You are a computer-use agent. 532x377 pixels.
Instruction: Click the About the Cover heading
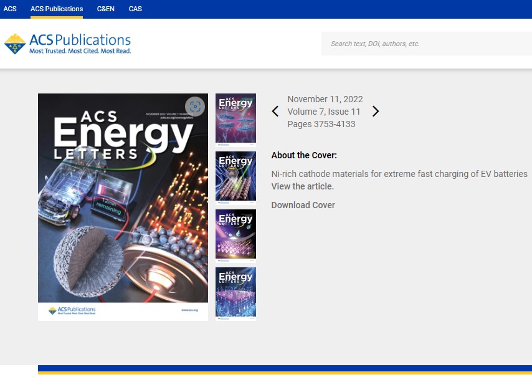point(304,155)
